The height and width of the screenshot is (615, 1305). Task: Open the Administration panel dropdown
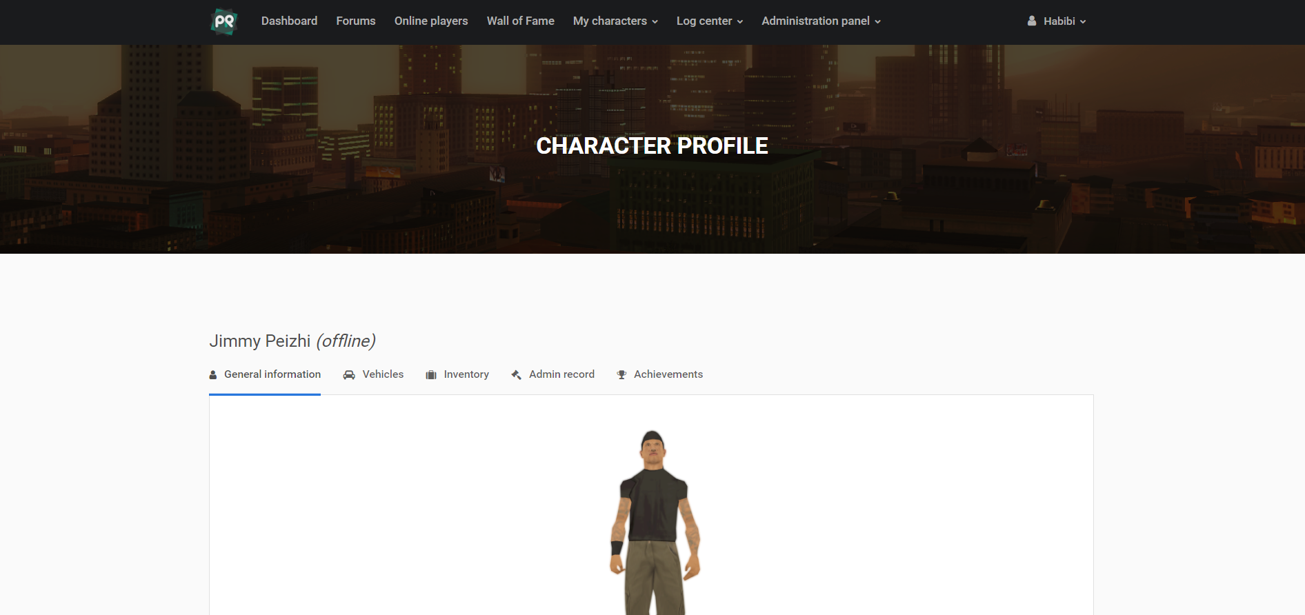[821, 21]
